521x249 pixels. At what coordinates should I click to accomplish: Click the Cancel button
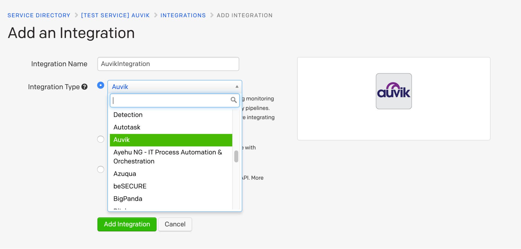coord(175,224)
